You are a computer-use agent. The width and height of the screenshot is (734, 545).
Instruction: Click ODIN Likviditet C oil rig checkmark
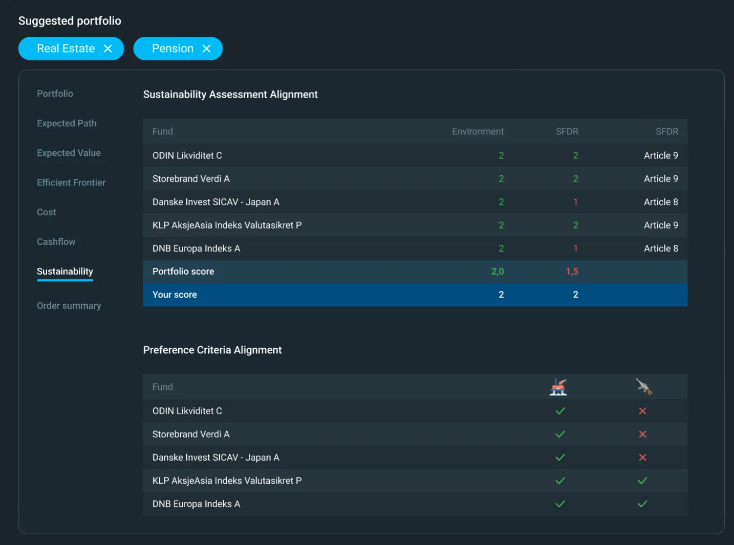(x=560, y=411)
